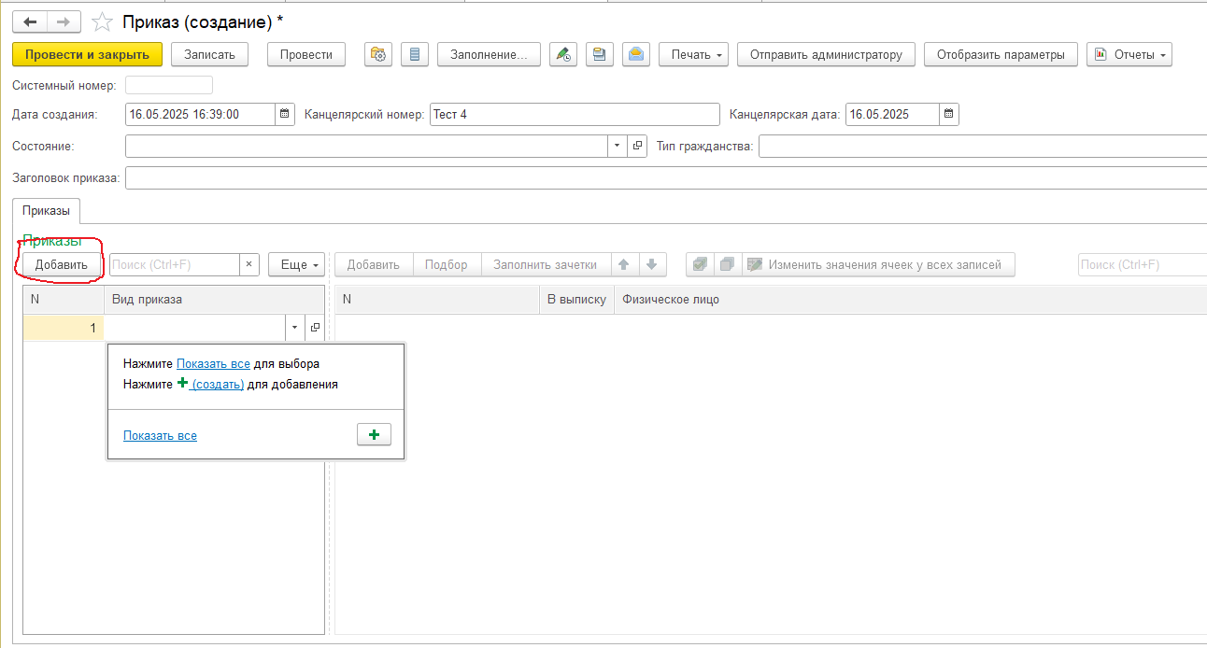This screenshot has width=1207, height=648.
Task: Move row down with down arrow icon
Action: coord(652,265)
